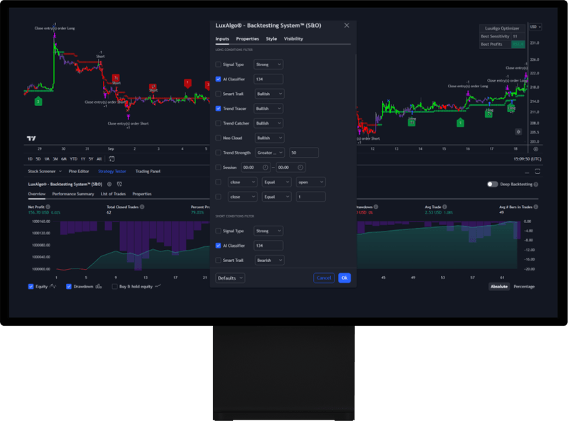
Task: Click the TradingView logo on chart
Action: click(31, 138)
